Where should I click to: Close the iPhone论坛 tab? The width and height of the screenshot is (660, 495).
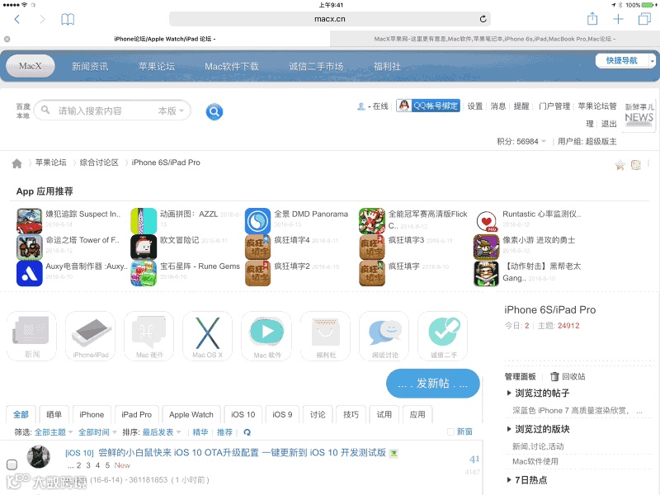[7, 39]
